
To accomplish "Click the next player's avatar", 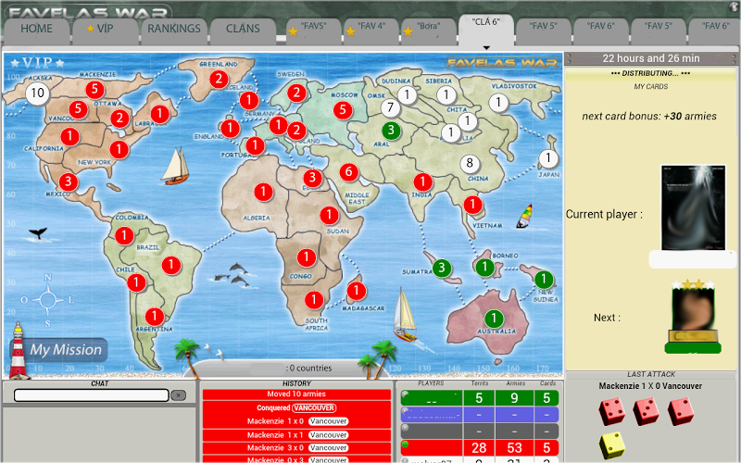I will tap(692, 316).
